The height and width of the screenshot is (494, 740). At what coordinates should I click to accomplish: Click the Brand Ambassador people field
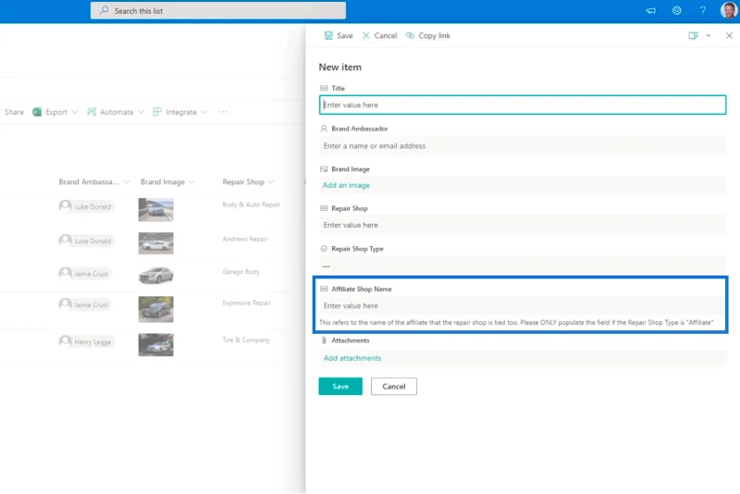tap(523, 146)
